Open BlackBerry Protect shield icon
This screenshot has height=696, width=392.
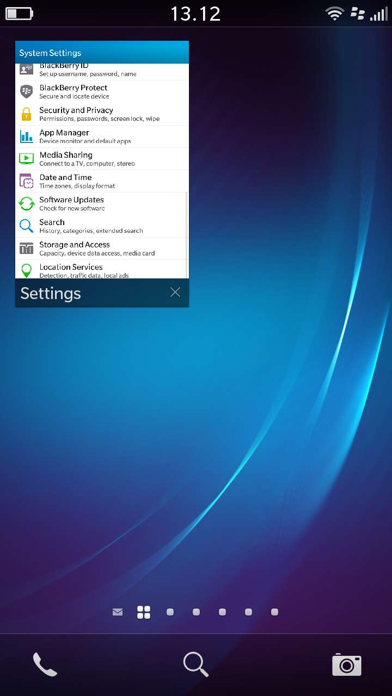tap(26, 91)
